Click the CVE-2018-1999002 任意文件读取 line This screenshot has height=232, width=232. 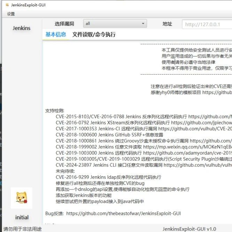pos(144,147)
